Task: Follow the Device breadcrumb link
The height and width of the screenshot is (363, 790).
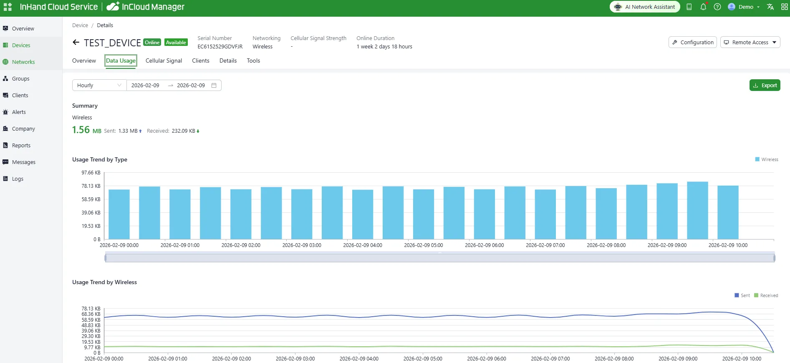Action: (x=80, y=25)
